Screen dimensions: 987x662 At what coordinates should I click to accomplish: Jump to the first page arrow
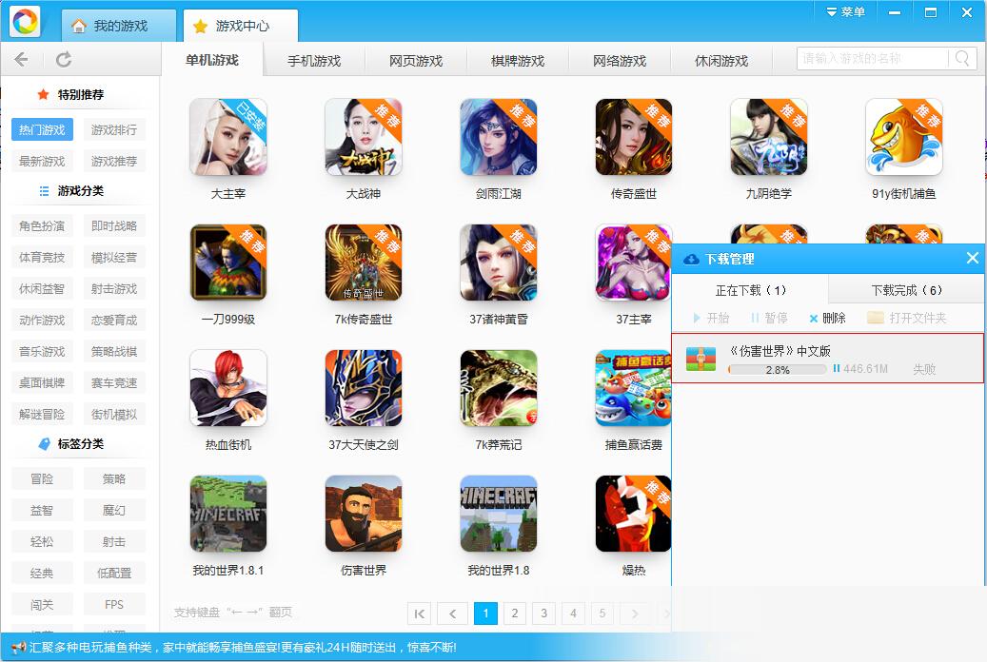(x=419, y=613)
